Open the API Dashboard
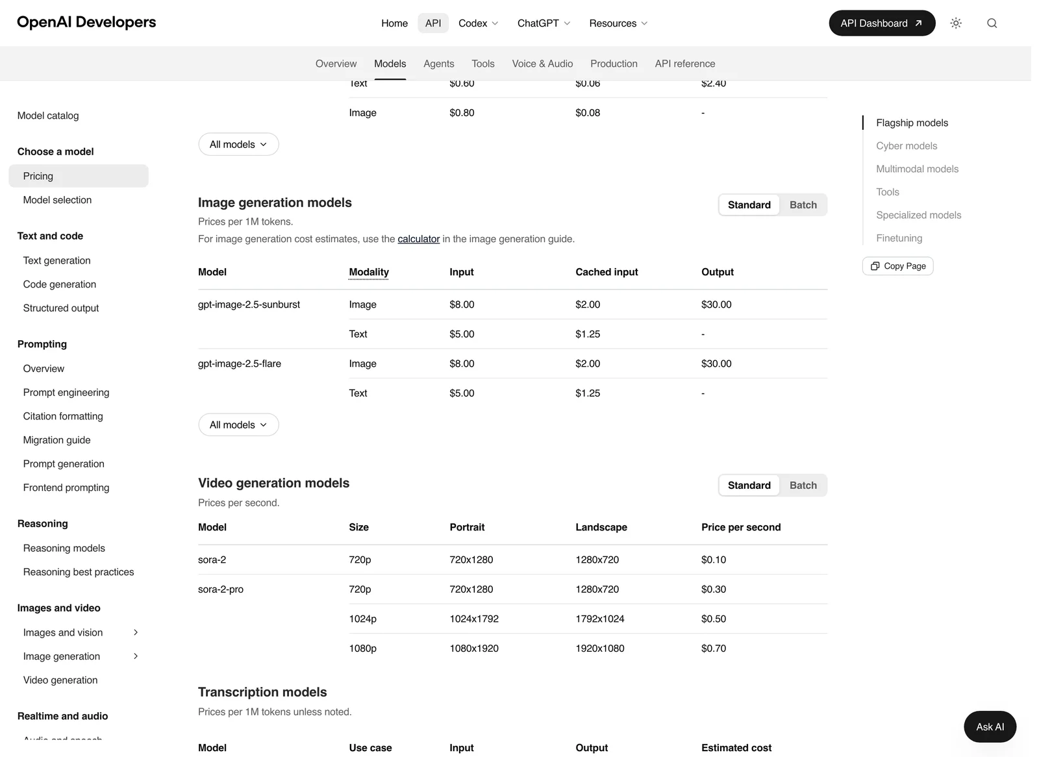This screenshot has width=1039, height=757. click(x=882, y=23)
